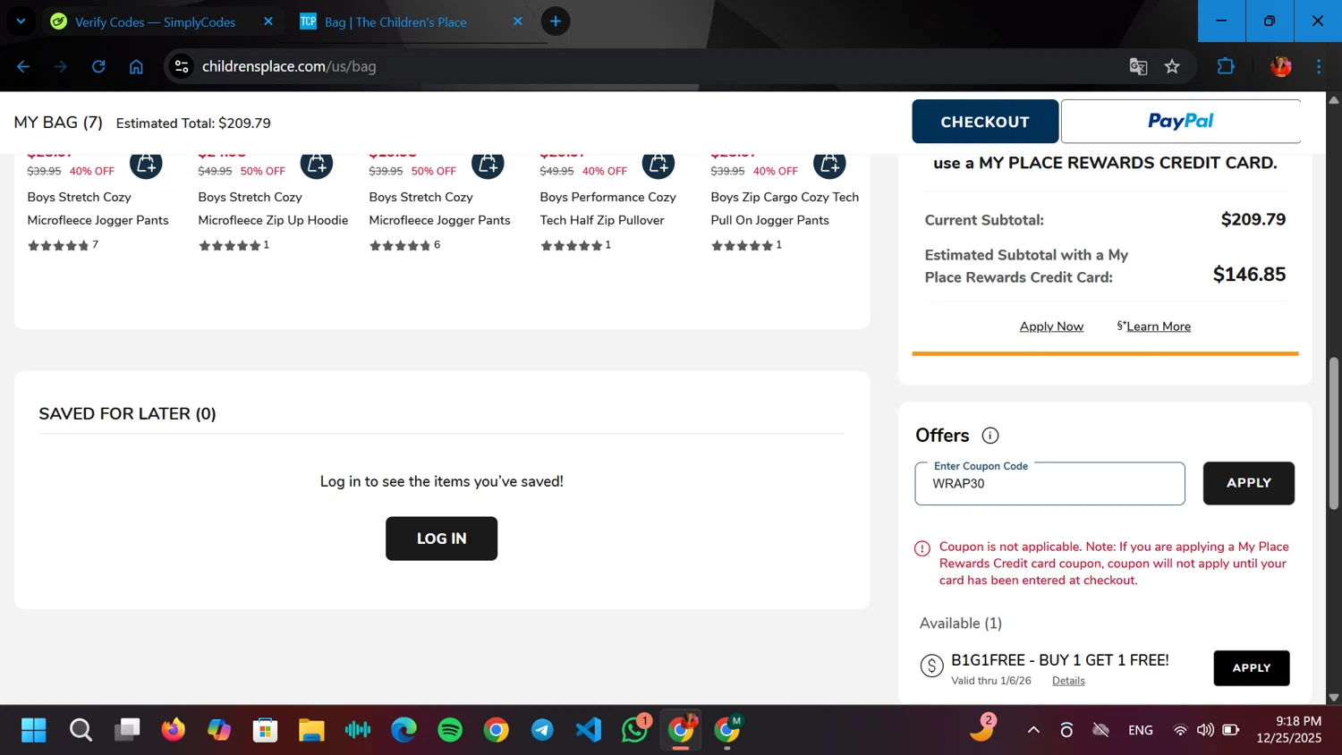Screen dimensions: 1342x755
Task: Add Boys Stretch Cozy Microfleece Zip Up Hoodie to bag
Action: click(317, 165)
